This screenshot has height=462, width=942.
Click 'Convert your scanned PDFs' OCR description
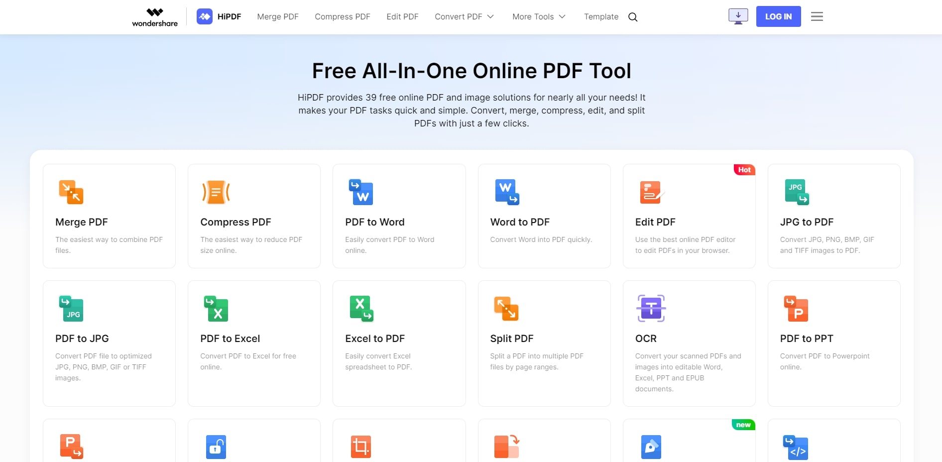[688, 372]
